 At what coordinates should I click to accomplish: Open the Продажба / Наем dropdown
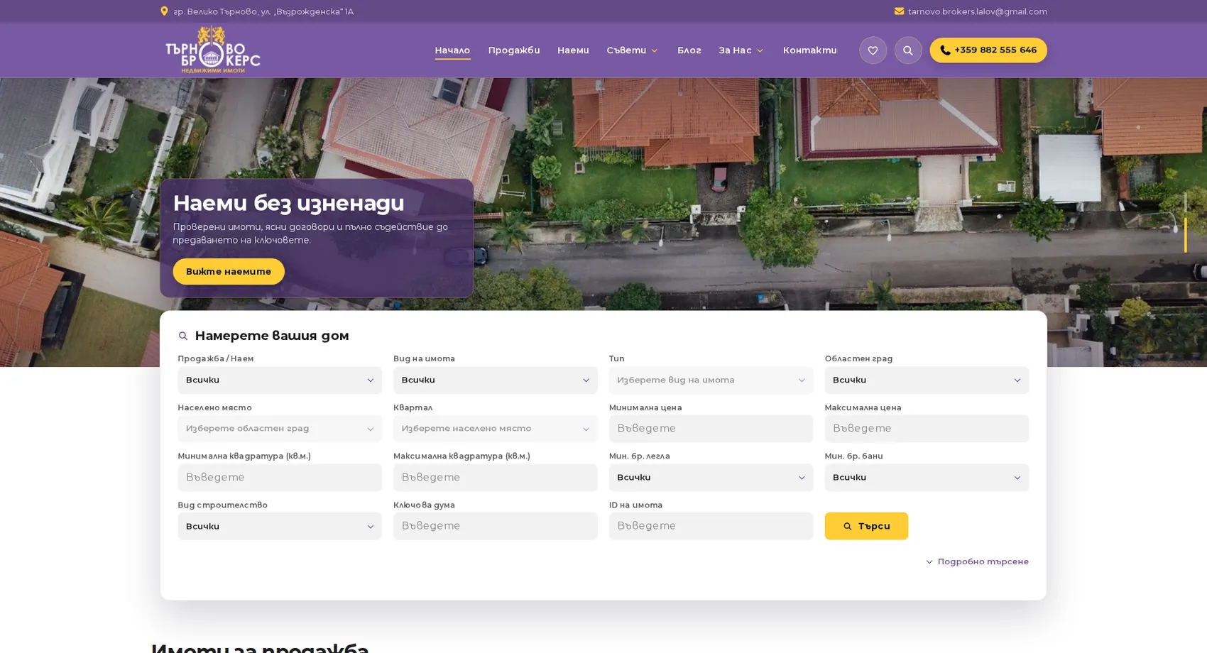click(x=279, y=380)
